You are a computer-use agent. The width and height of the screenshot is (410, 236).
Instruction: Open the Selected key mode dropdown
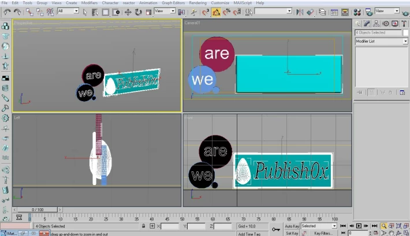tap(319, 226)
